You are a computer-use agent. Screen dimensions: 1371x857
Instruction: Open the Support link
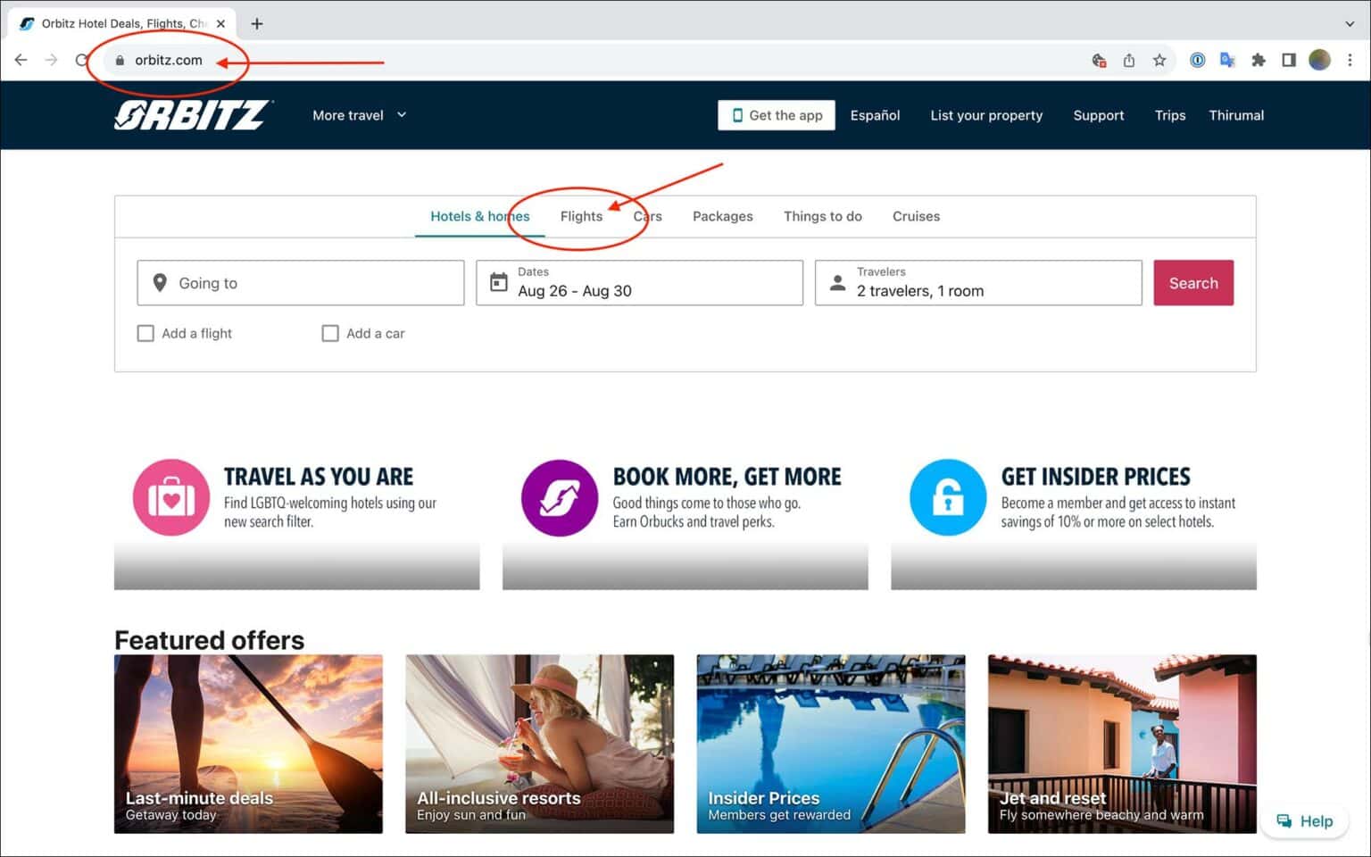[x=1099, y=115]
